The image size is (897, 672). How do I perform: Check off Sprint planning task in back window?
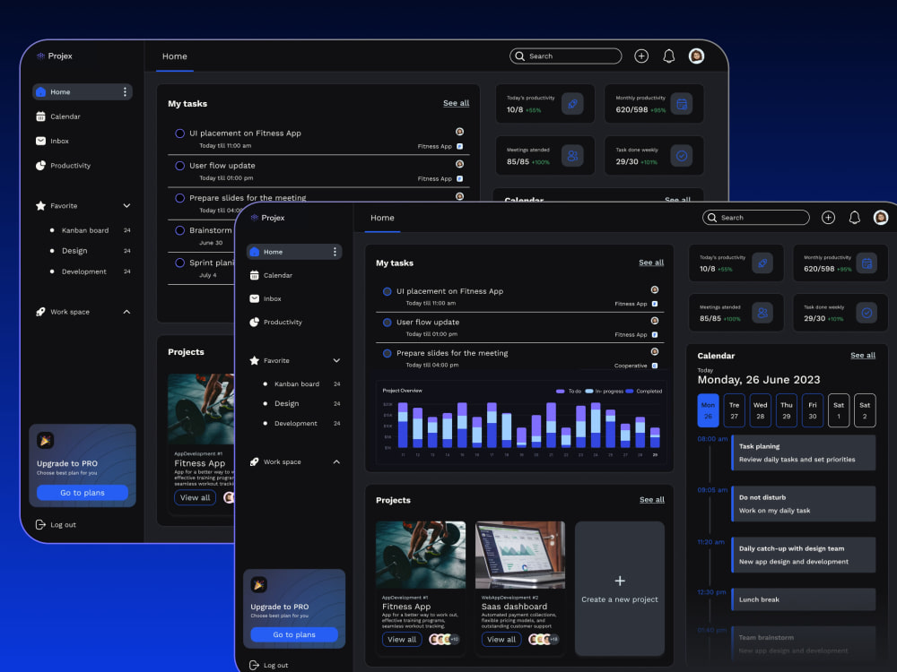[179, 263]
